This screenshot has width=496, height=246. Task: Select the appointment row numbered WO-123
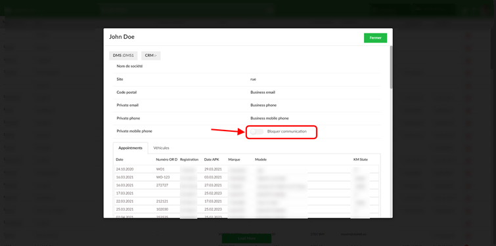247,177
